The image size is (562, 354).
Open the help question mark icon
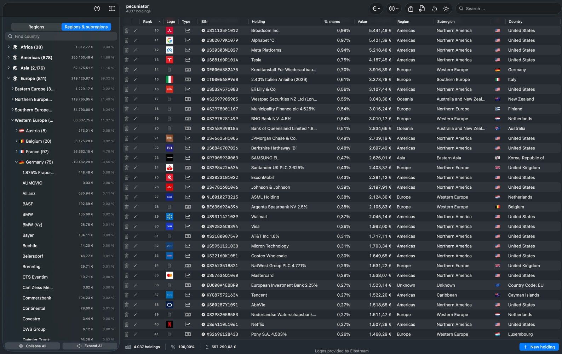[97, 8]
